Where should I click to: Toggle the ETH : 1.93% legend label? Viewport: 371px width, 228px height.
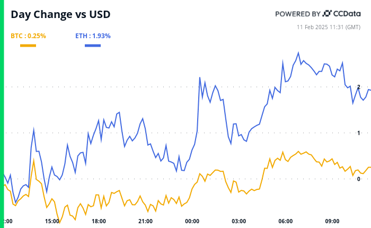click(x=93, y=36)
